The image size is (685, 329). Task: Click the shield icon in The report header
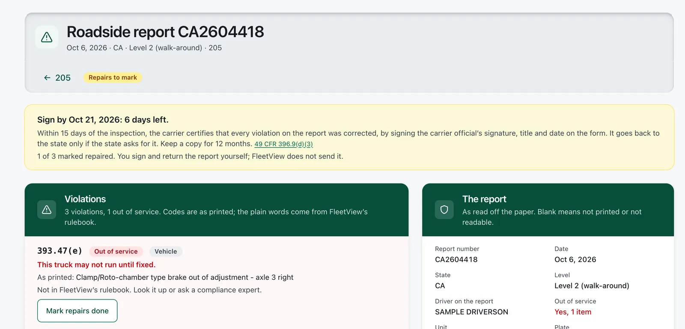444,210
